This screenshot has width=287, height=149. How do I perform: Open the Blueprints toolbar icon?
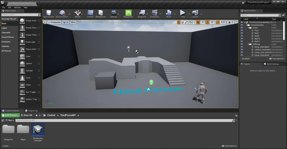[x=142, y=13]
